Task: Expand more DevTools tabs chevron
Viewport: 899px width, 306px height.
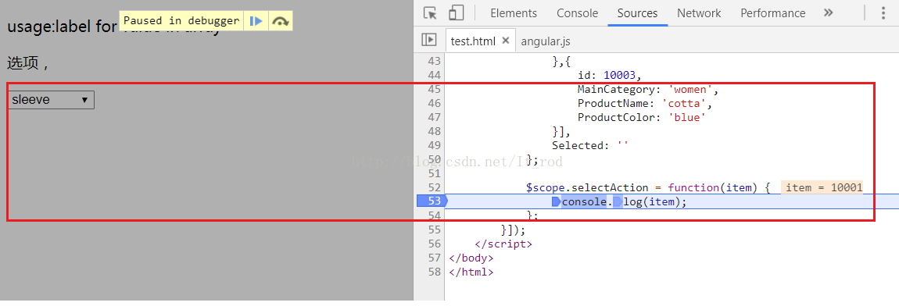Action: pos(828,12)
